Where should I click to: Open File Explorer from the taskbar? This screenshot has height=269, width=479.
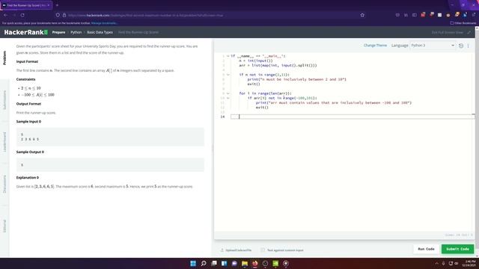click(x=245, y=263)
